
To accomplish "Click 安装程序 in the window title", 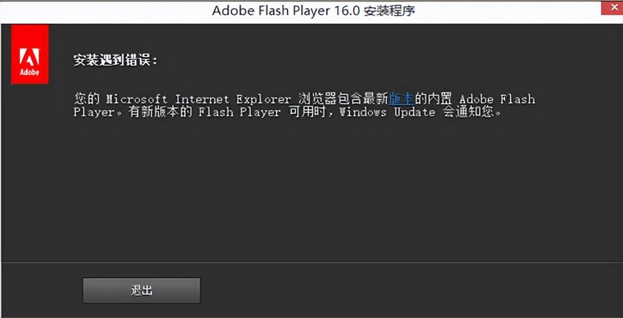I will pos(390,11).
